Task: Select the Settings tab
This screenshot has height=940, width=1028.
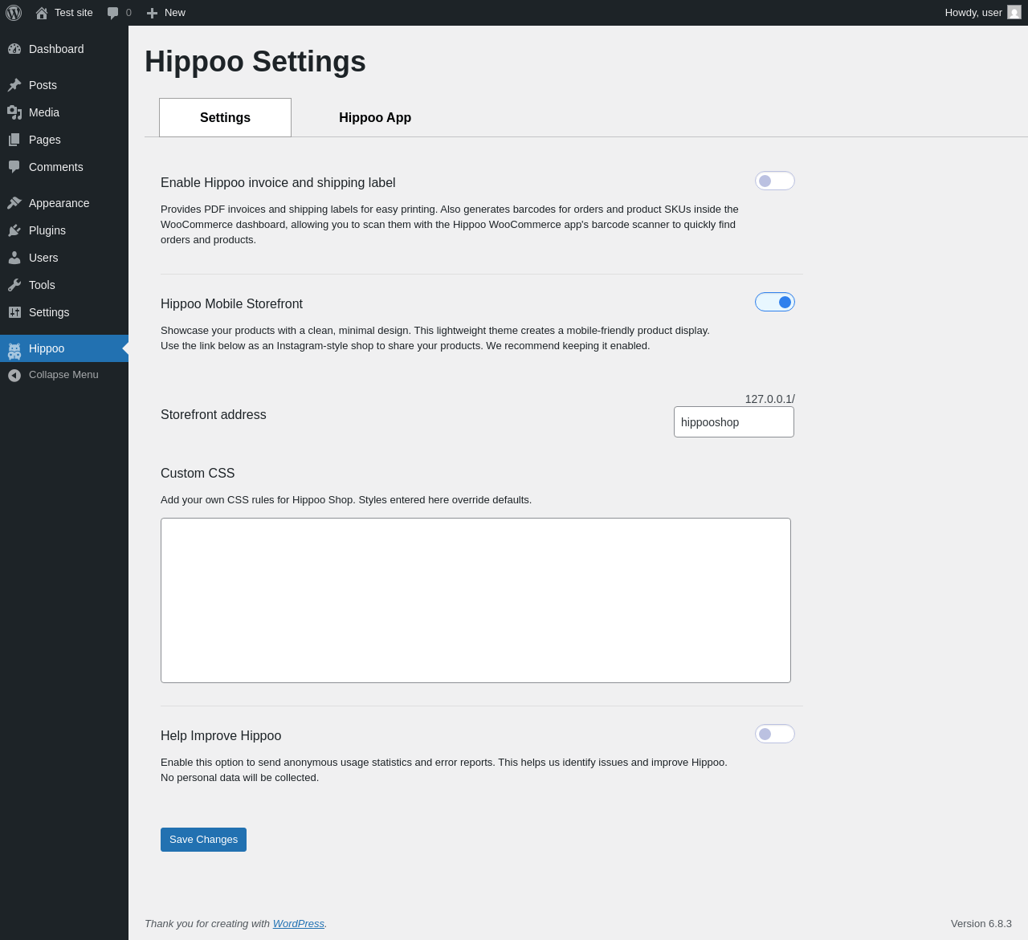Action: point(225,118)
